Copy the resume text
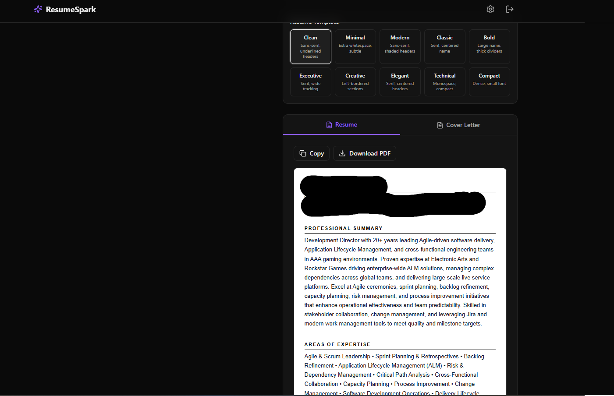This screenshot has width=614, height=396. (312, 153)
